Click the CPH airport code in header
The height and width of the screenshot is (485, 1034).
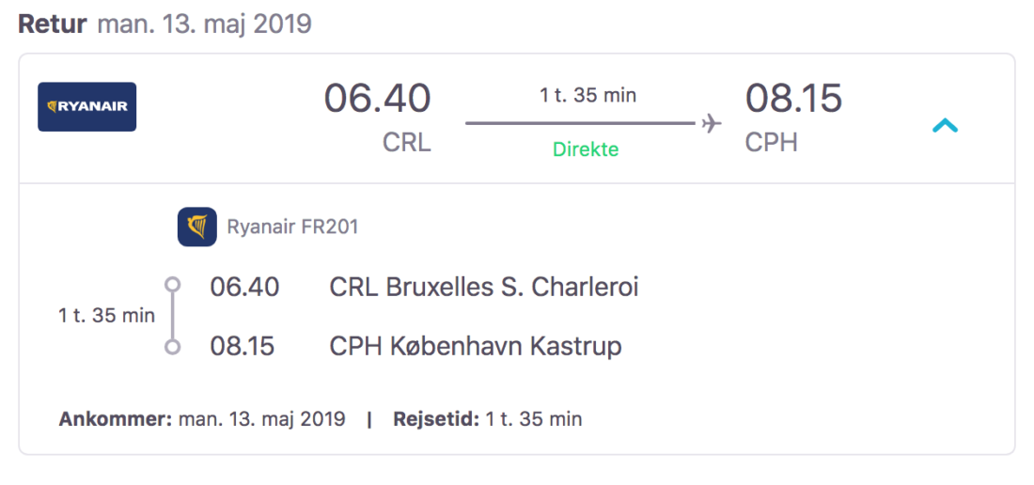click(771, 143)
